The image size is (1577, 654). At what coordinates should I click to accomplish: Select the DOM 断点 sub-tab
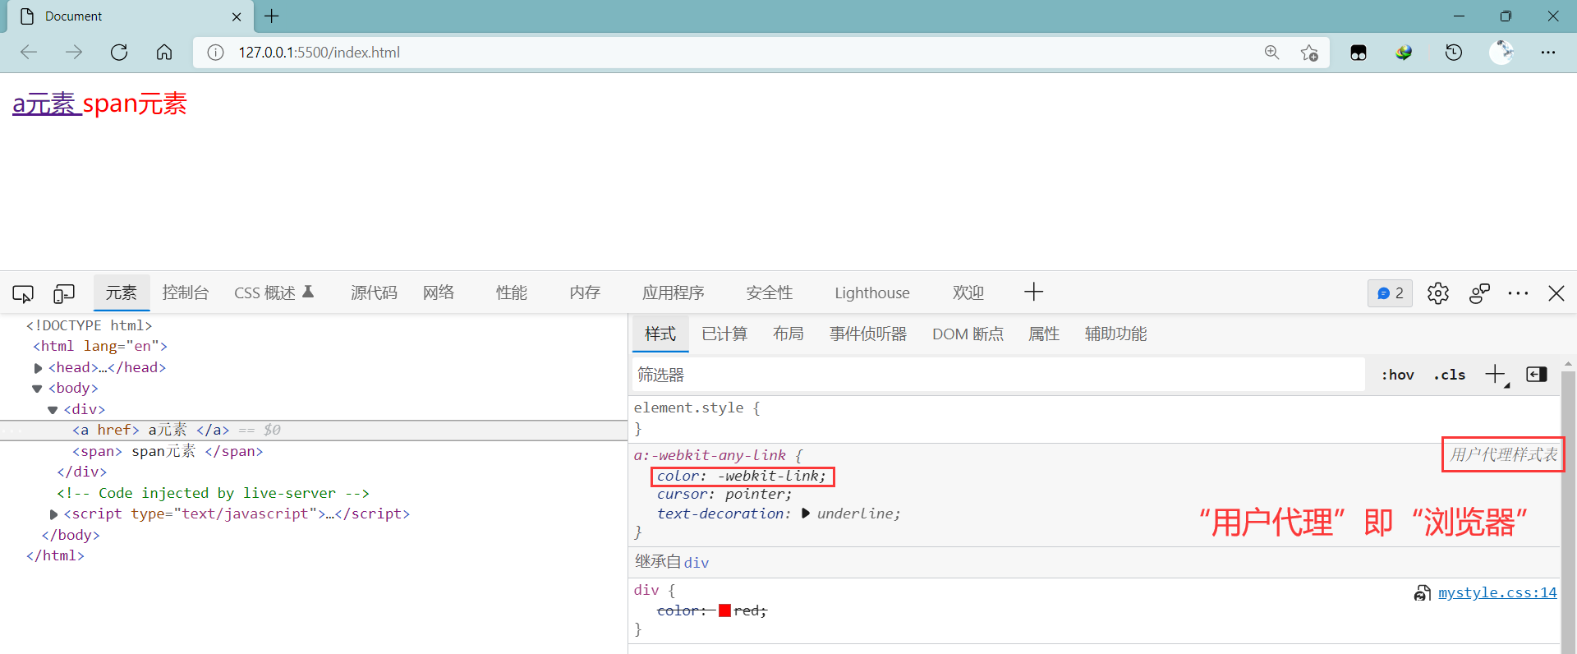(x=968, y=334)
